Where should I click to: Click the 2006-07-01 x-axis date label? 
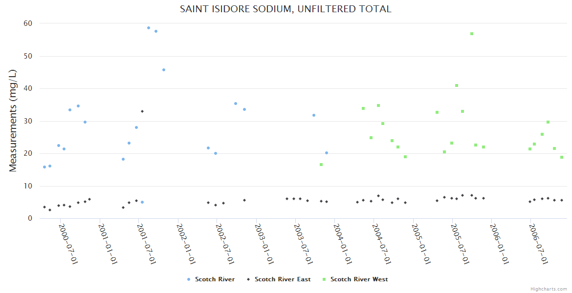[x=538, y=244]
